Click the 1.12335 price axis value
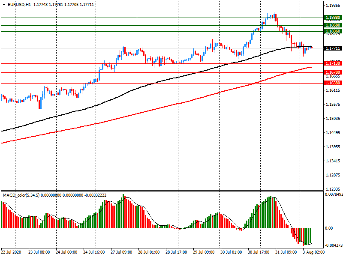Image resolution: width=343 pixels, height=257 pixels. click(333, 189)
